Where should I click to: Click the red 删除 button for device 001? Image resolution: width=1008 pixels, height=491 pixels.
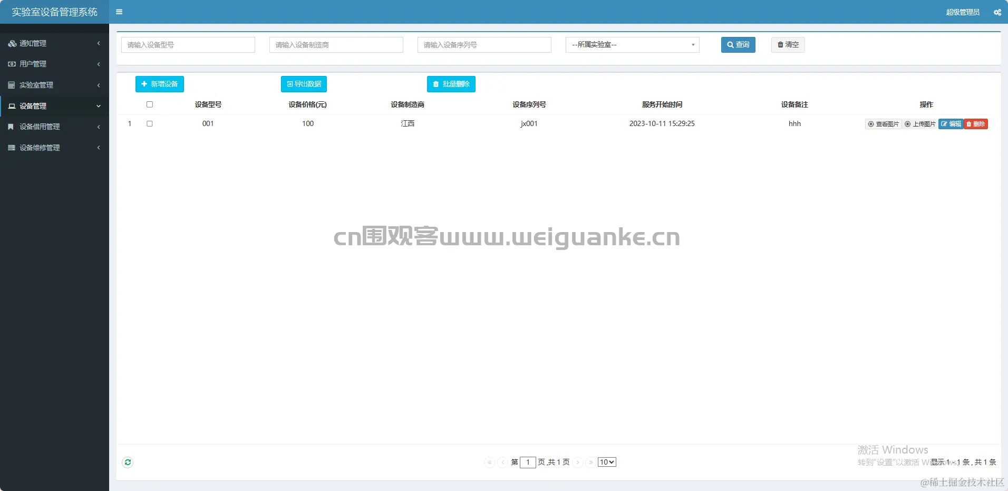tap(976, 124)
